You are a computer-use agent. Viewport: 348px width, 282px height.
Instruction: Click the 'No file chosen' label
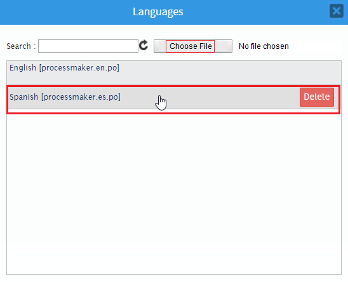tap(264, 46)
